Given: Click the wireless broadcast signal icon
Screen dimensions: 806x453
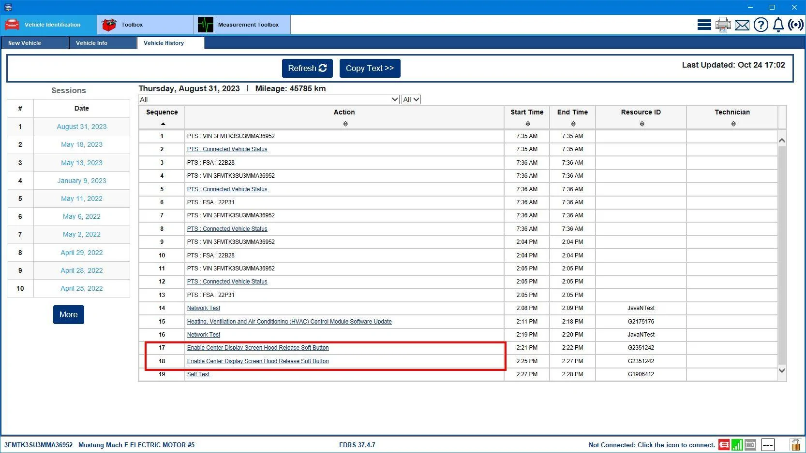Looking at the screenshot, I should (795, 25).
